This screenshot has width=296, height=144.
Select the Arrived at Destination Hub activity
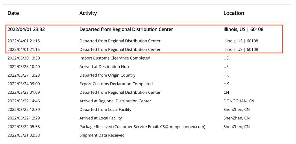pyautogui.click(x=104, y=67)
